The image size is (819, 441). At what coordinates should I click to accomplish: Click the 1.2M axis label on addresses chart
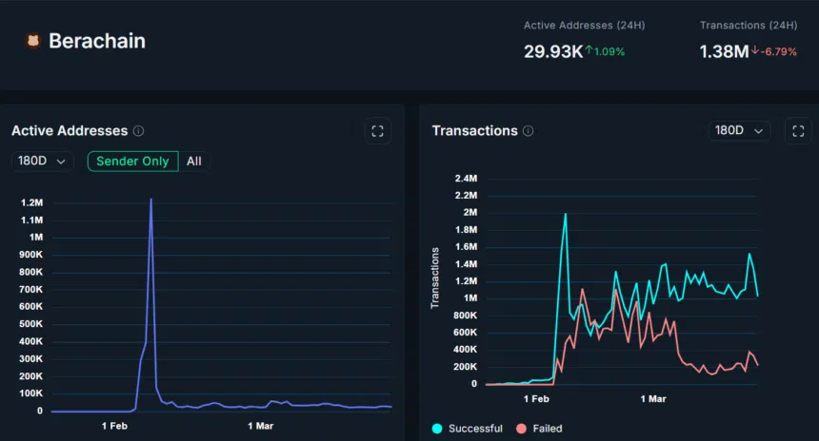click(31, 202)
